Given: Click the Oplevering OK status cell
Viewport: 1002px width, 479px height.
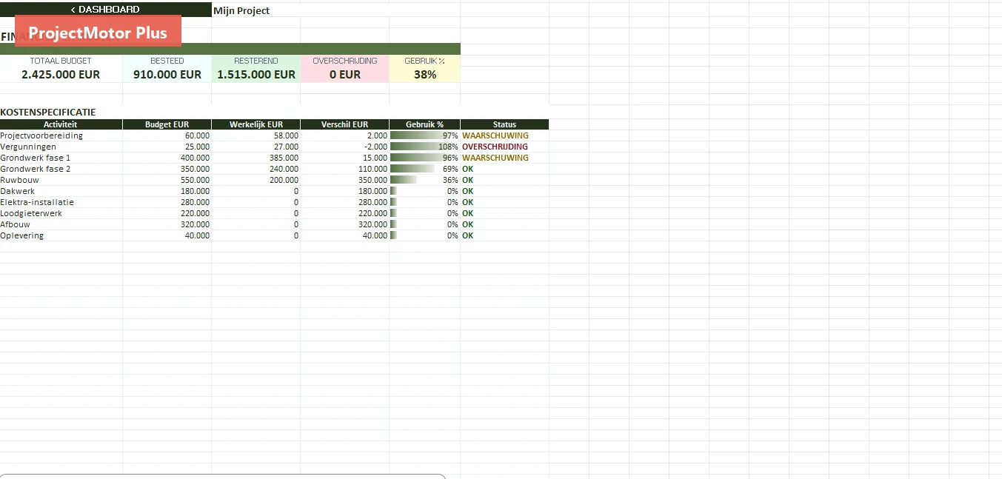Looking at the screenshot, I should click(x=504, y=235).
